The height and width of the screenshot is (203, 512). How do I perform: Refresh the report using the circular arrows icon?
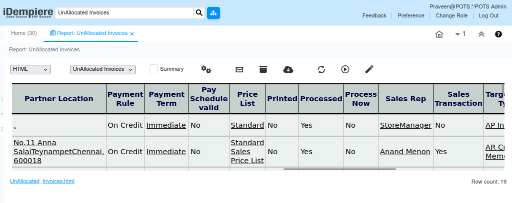[321, 69]
